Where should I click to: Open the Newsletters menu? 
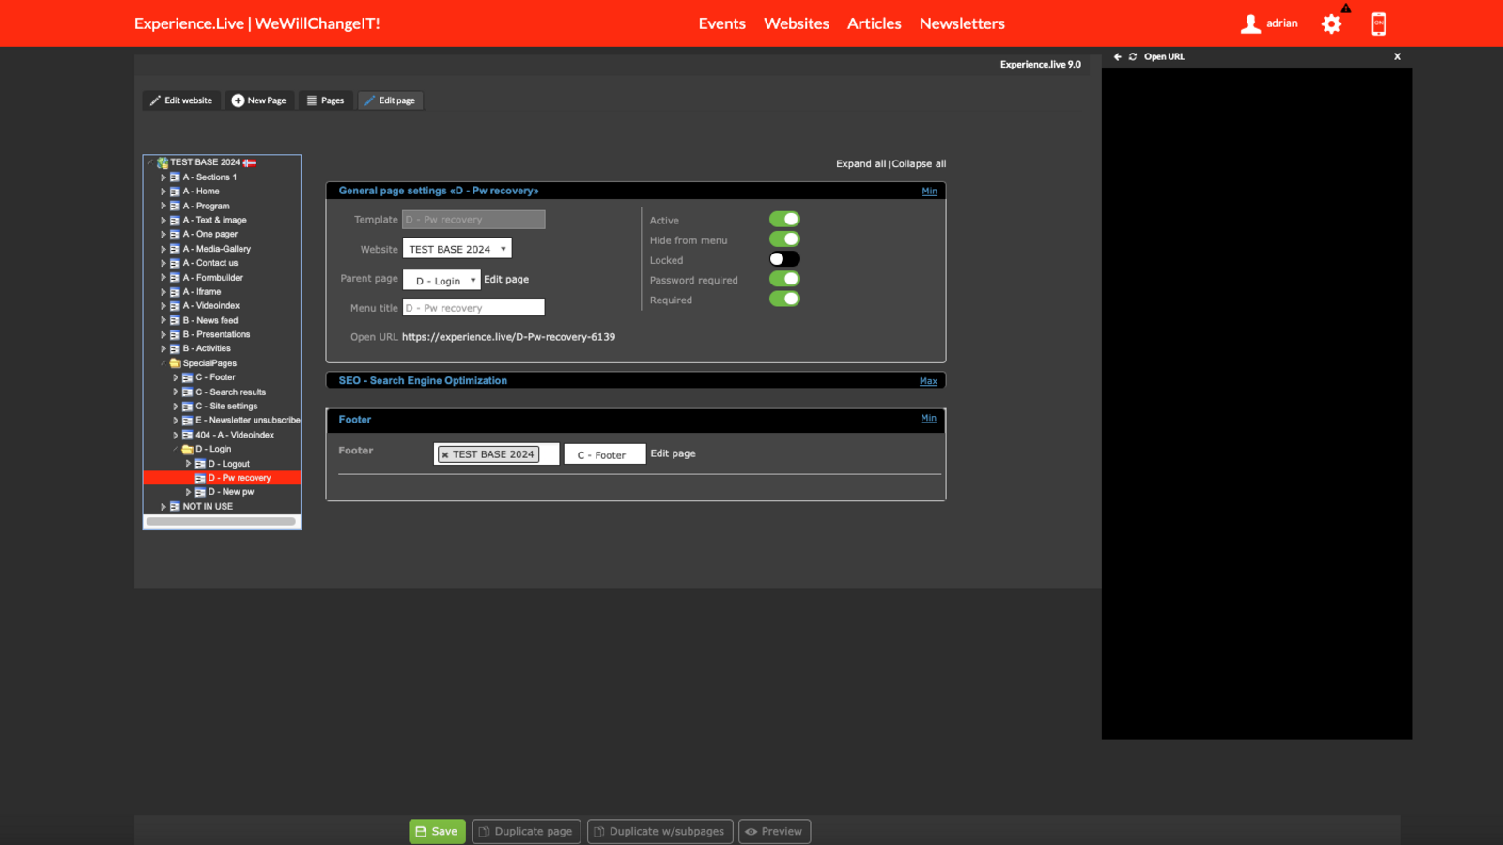tap(962, 23)
